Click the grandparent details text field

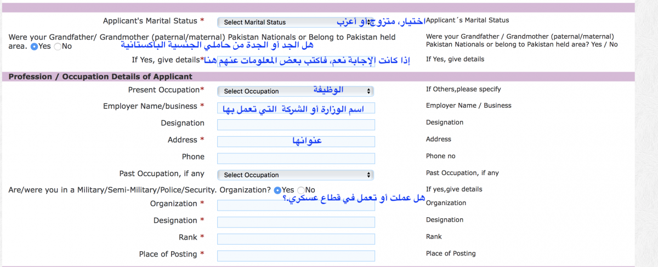point(307,60)
